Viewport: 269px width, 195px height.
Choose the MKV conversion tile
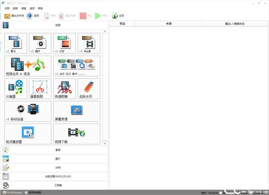[x=40, y=43]
